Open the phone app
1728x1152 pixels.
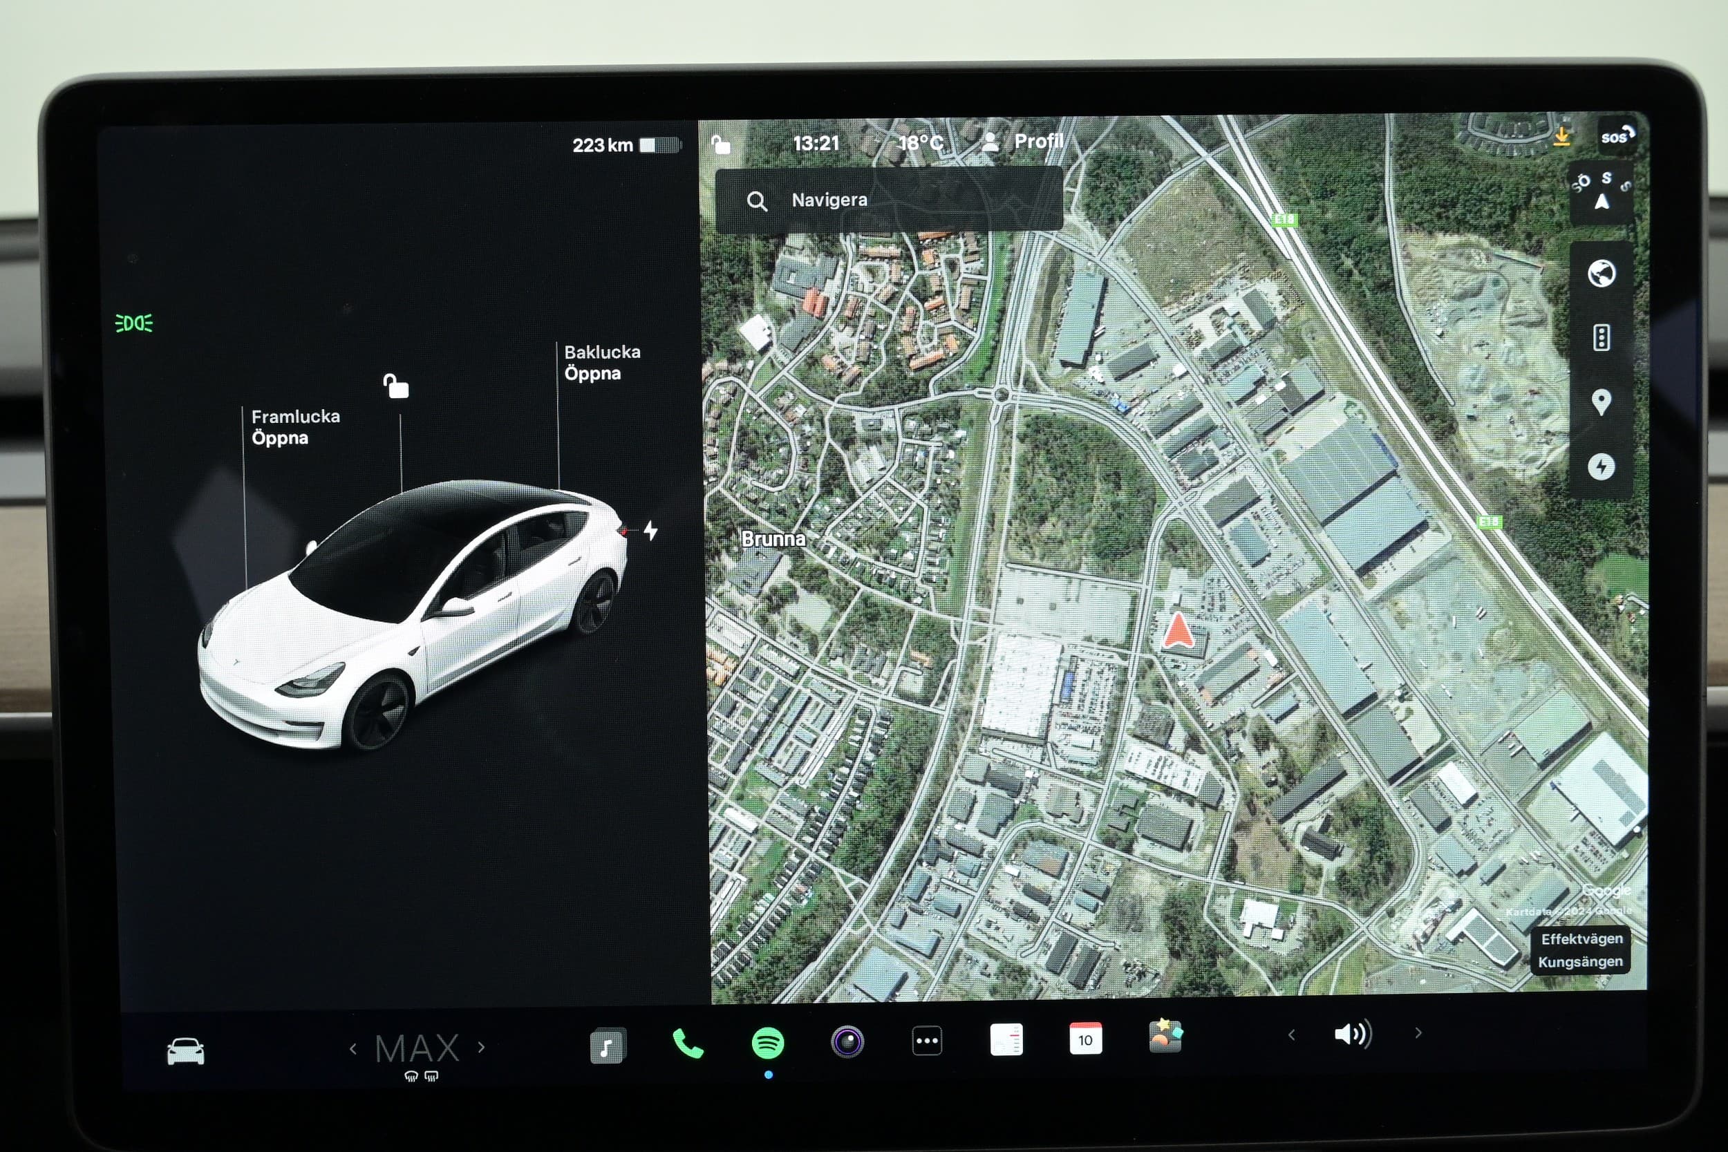point(688,1044)
